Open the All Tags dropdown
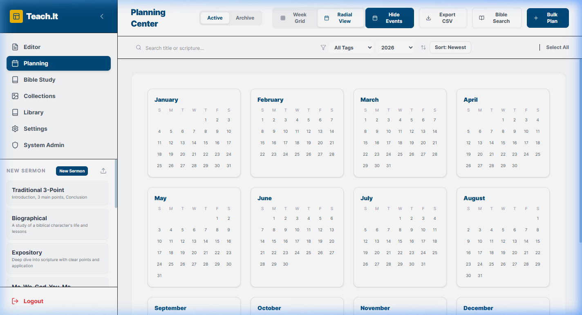This screenshot has height=315, width=582. pos(351,47)
